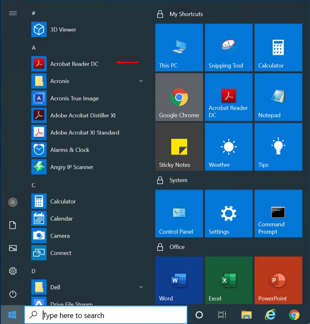Open the Notepad tile
This screenshot has height=324, width=310.
point(278,97)
